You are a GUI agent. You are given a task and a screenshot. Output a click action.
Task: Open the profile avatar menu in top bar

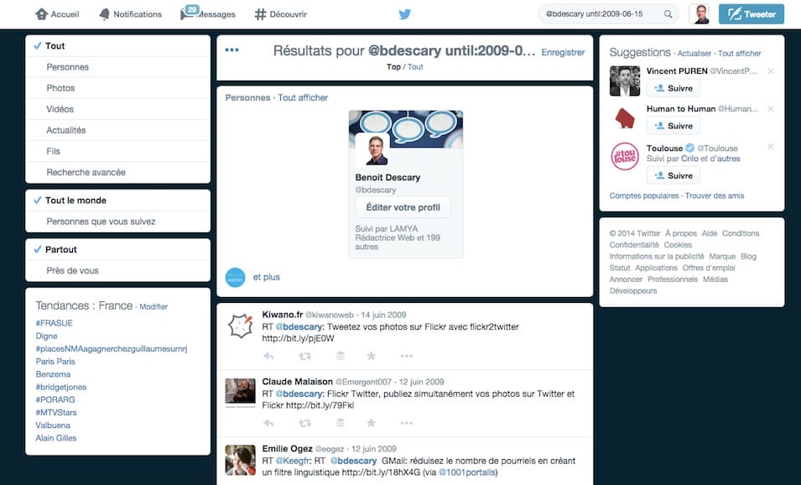(x=700, y=14)
